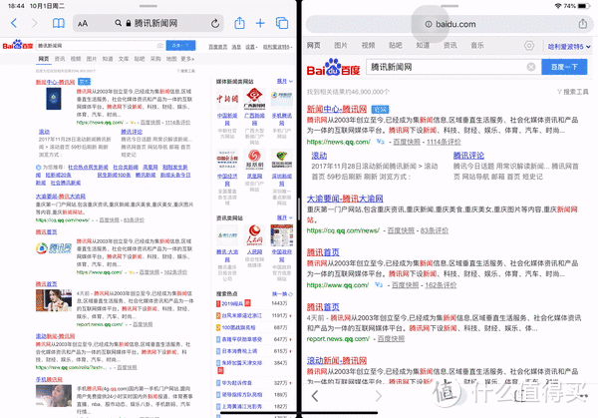Screen dimensions: 598x418
Task: Select 视频 tab in left Baidu results
Action: pos(76,59)
